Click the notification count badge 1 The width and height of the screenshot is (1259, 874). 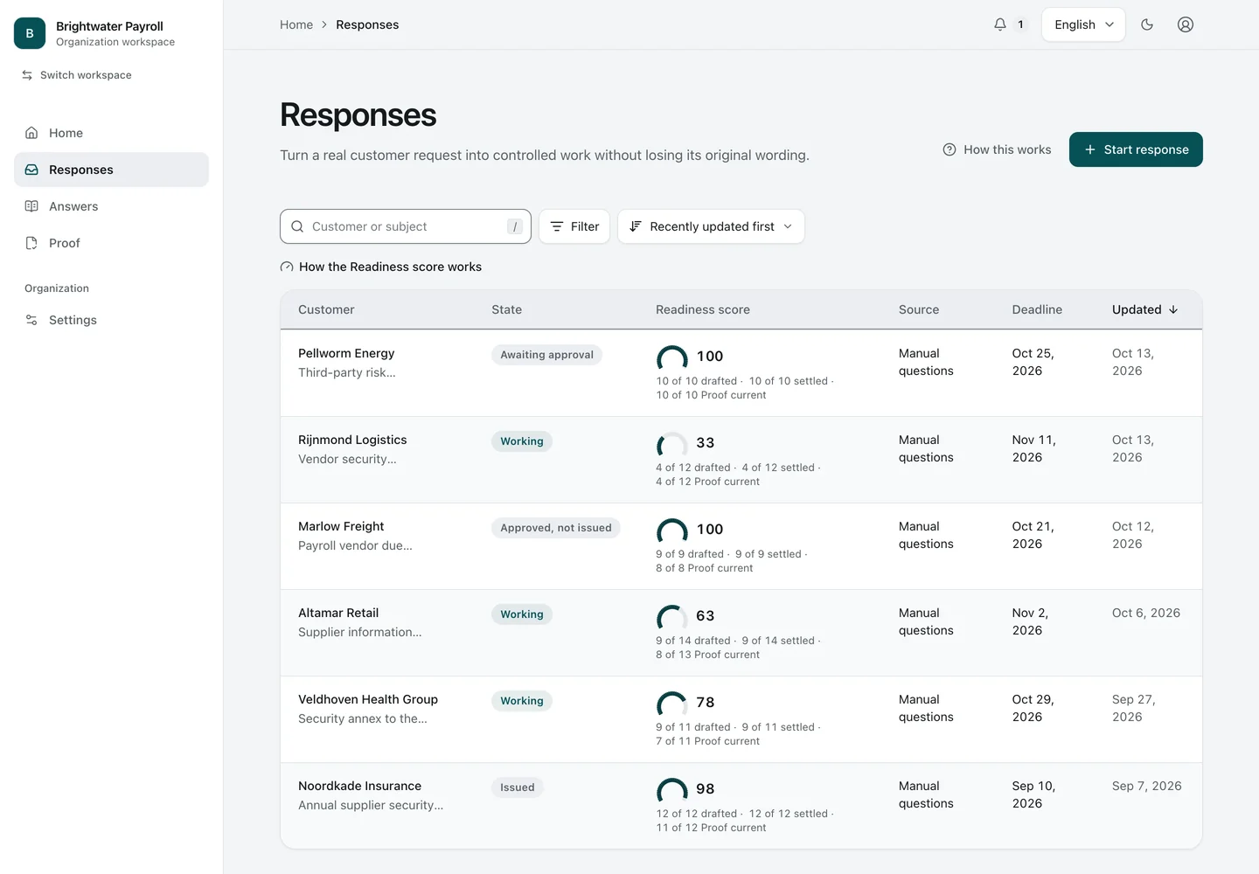[1020, 24]
